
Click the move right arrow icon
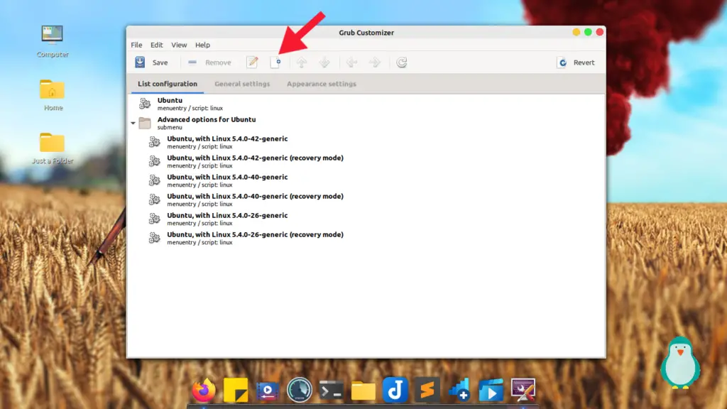coord(375,62)
